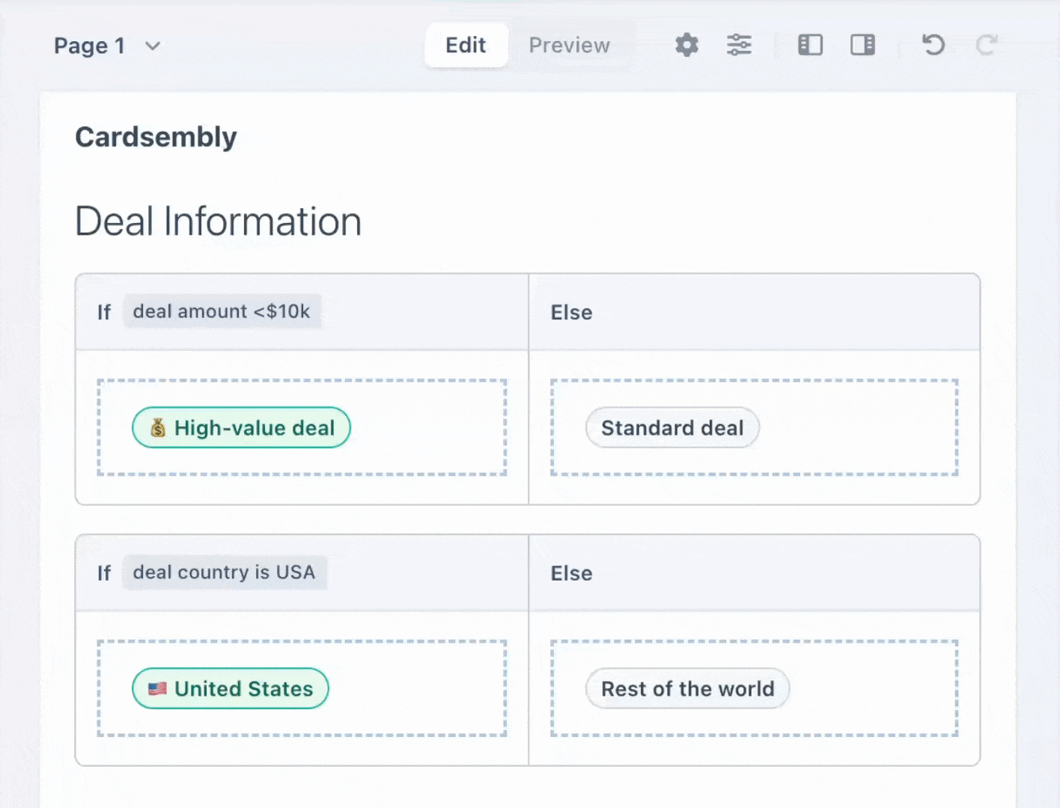Select the High-value deal badge
Screen dimensions: 1060x808
coord(241,428)
